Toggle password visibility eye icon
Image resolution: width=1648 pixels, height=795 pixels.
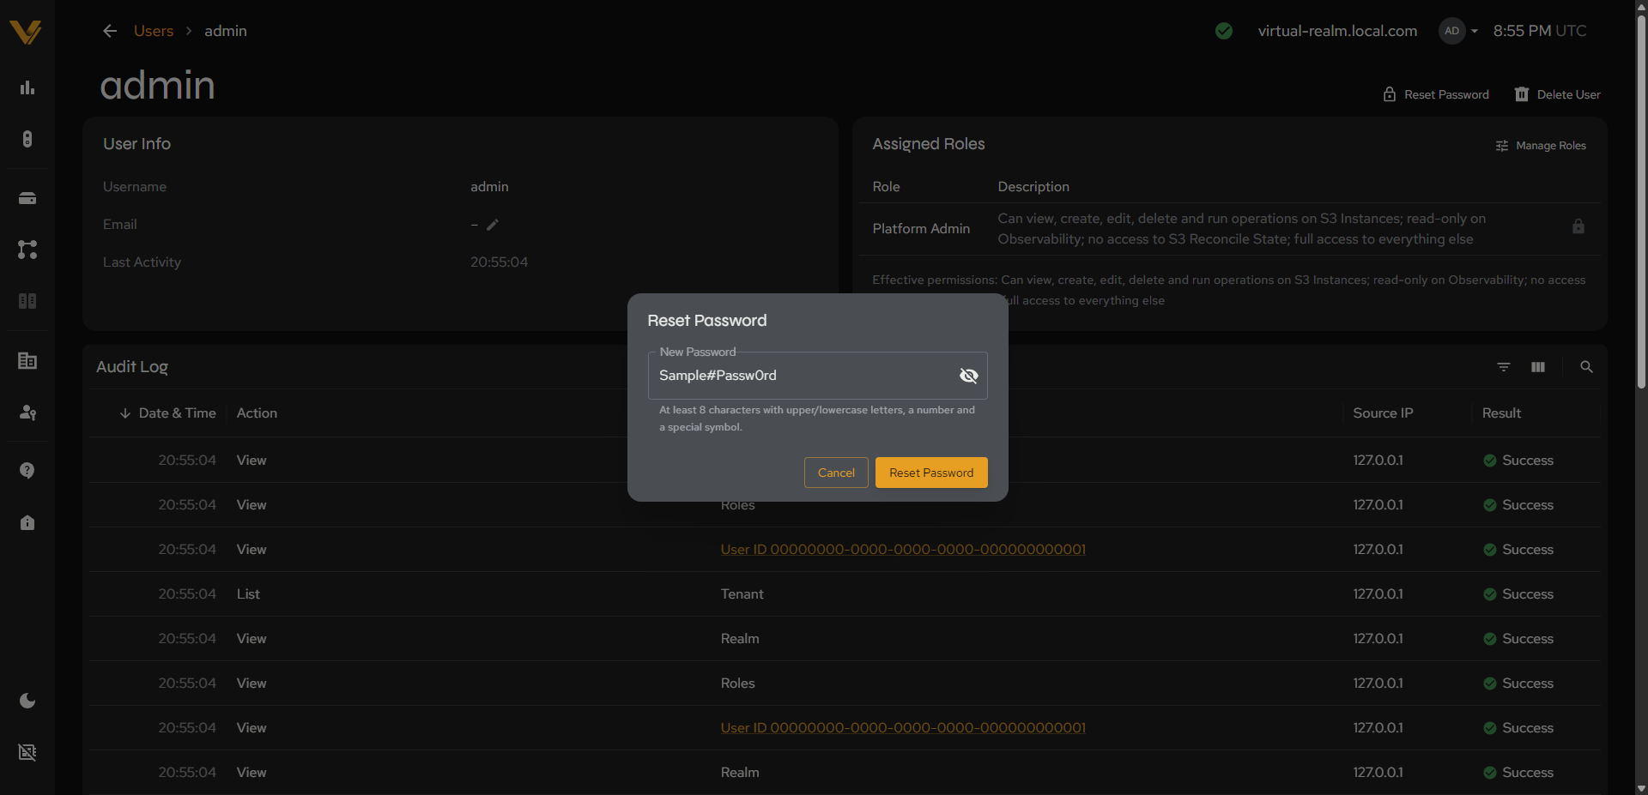click(969, 376)
